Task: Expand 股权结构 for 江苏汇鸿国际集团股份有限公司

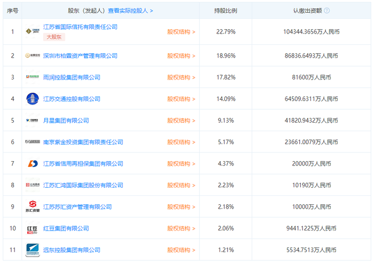Action: 181,185
